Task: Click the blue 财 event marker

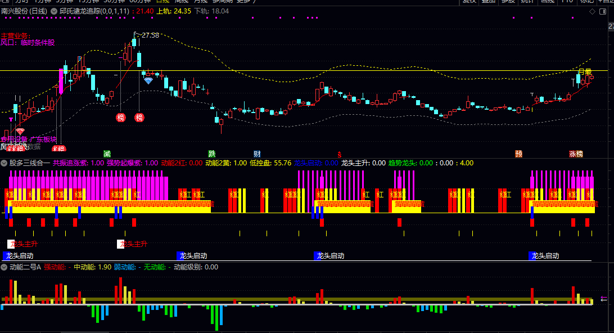Action: (257, 154)
